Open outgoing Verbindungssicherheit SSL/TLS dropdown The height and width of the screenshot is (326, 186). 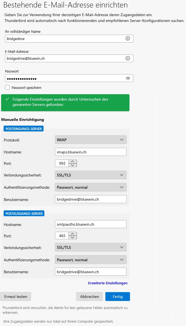(x=91, y=247)
